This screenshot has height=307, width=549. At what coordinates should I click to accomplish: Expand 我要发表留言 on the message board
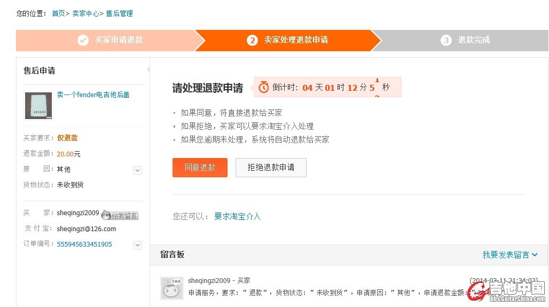510,255
